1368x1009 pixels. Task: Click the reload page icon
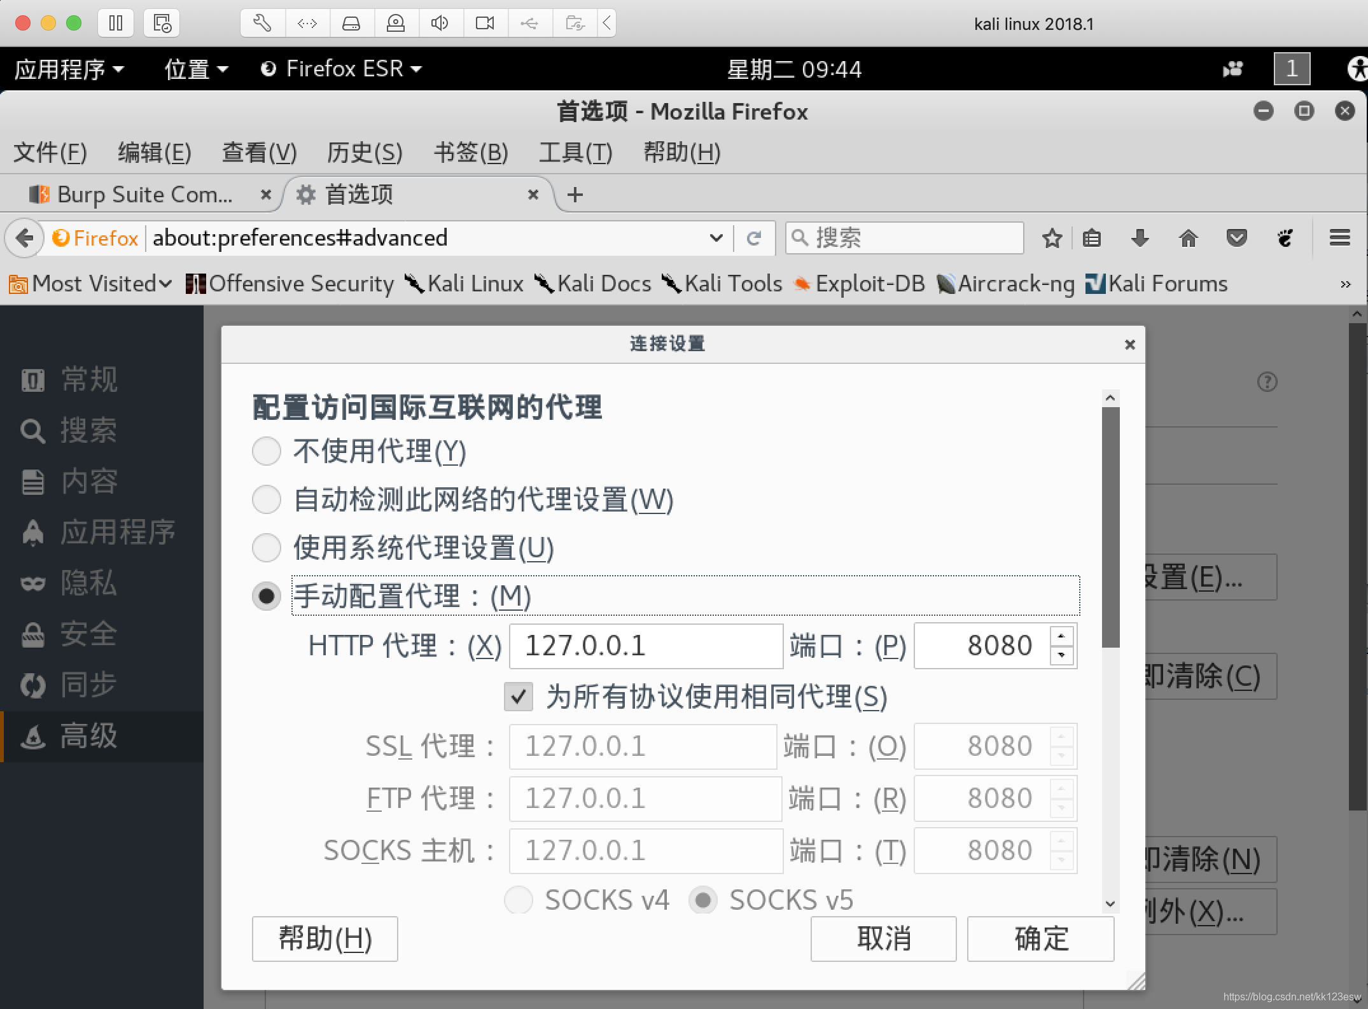754,239
